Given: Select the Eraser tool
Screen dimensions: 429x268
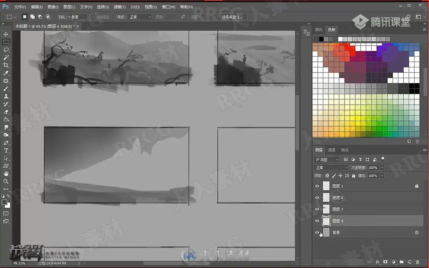Looking at the screenshot, I should [6, 112].
